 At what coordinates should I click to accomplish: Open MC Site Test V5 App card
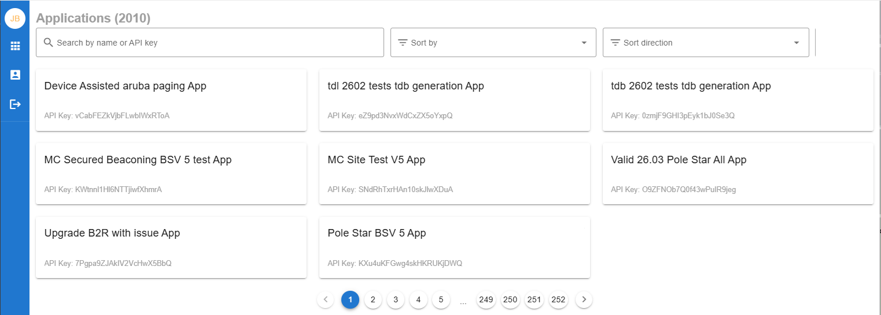click(454, 174)
